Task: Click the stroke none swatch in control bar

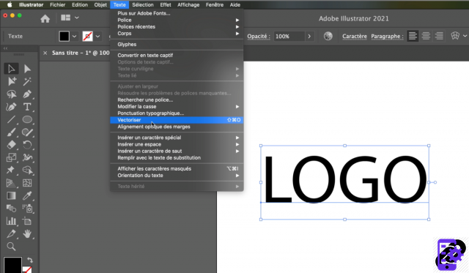Action: pos(87,36)
